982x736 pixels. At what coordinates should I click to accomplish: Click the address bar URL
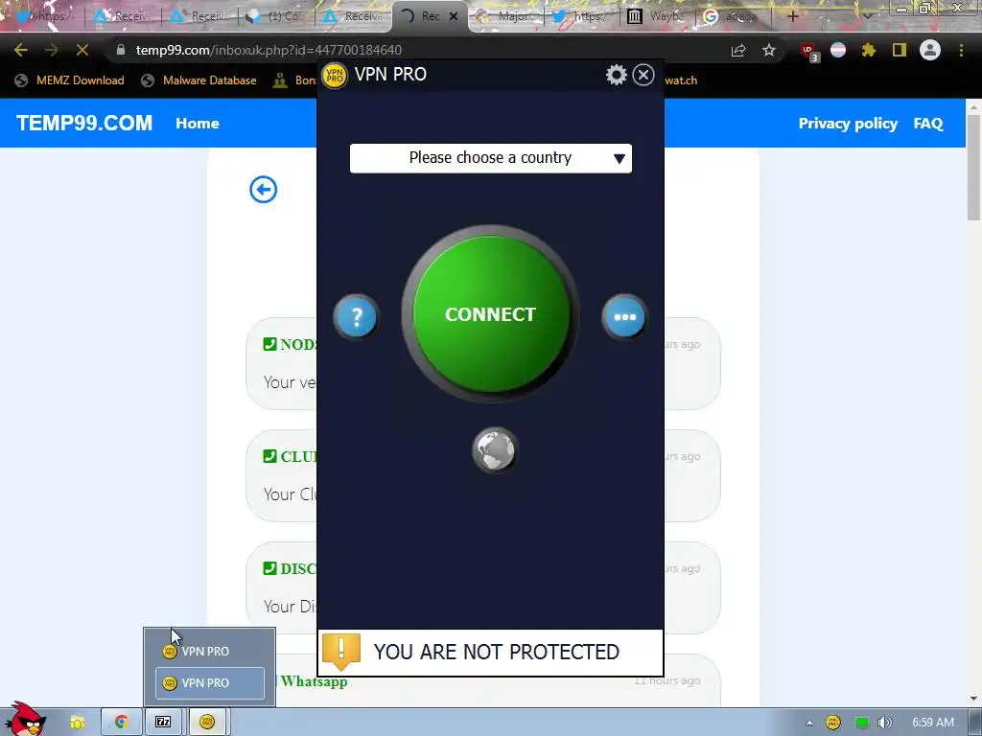269,50
